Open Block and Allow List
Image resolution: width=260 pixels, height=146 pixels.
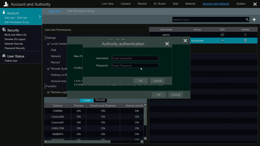[15, 35]
